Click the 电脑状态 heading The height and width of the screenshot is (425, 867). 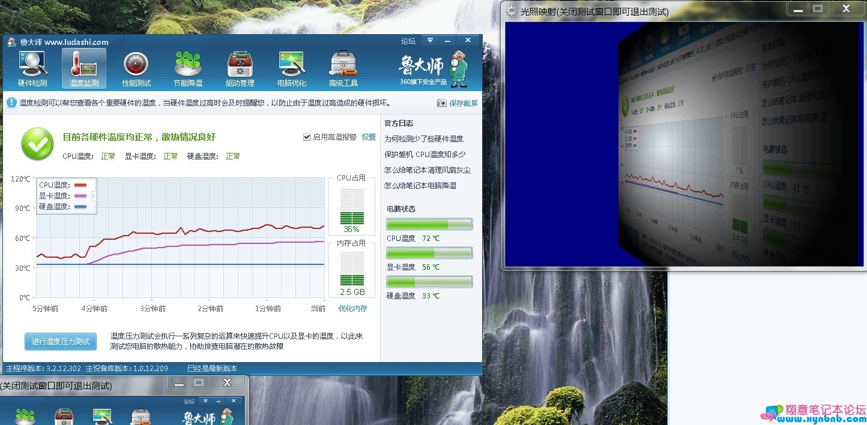tap(401, 209)
